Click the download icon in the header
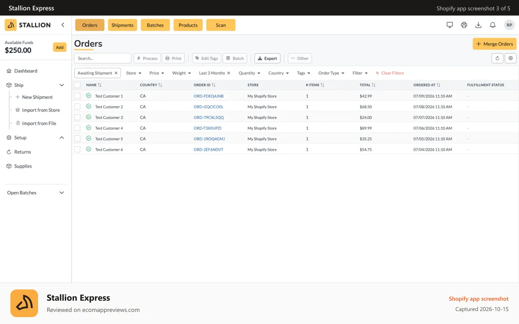This screenshot has height=324, width=519. (x=478, y=25)
